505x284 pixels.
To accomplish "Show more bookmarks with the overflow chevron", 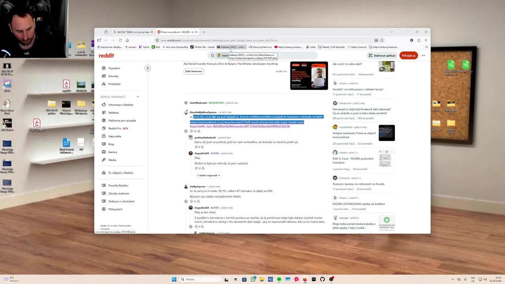I will click(426, 47).
